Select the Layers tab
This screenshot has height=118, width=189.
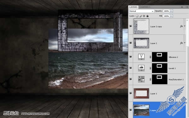(x=133, y=7)
